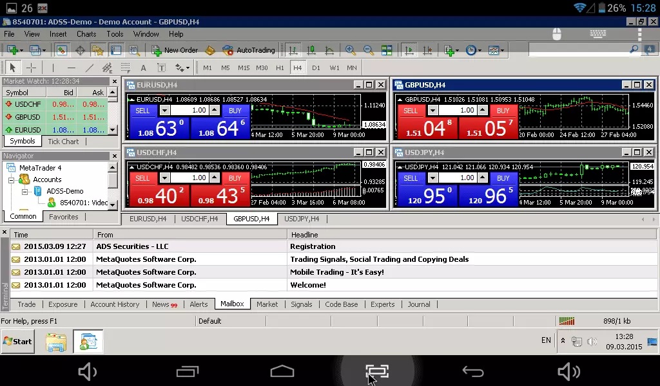This screenshot has width=660, height=386.
Task: Select the draw trendline tool
Action: pyautogui.click(x=89, y=68)
